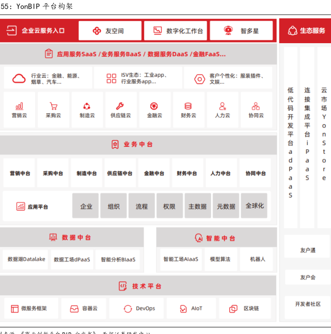Click the 数字化工作台 screen icon
The width and height of the screenshot is (331, 334).
(x=158, y=31)
